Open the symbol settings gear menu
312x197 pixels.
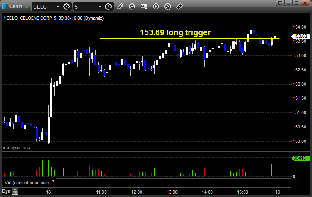pyautogui.click(x=66, y=7)
